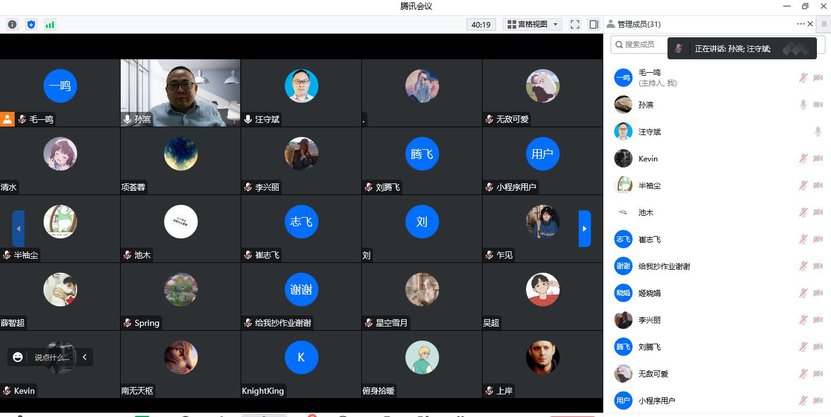Toggle 半袖尘's microphone in member list
The height and width of the screenshot is (417, 831).
[803, 185]
